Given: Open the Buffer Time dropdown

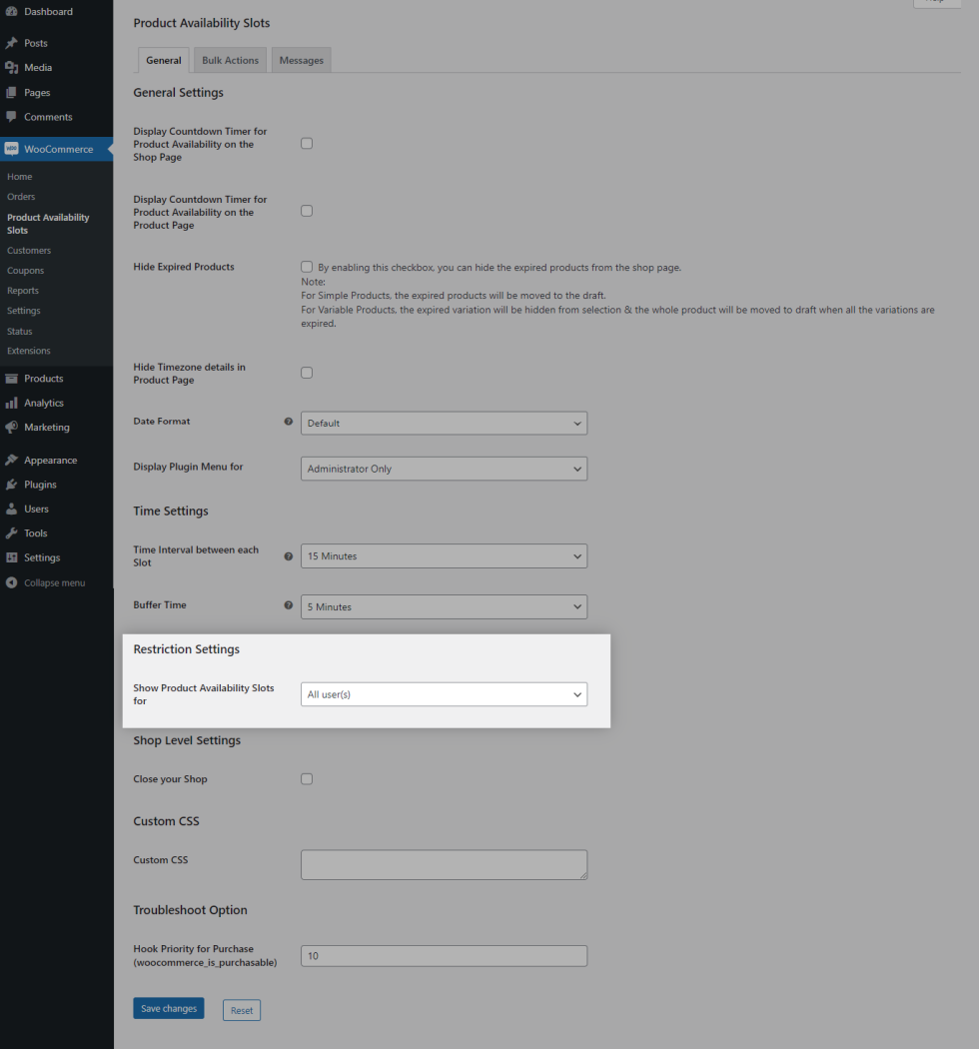Looking at the screenshot, I should click(x=444, y=607).
